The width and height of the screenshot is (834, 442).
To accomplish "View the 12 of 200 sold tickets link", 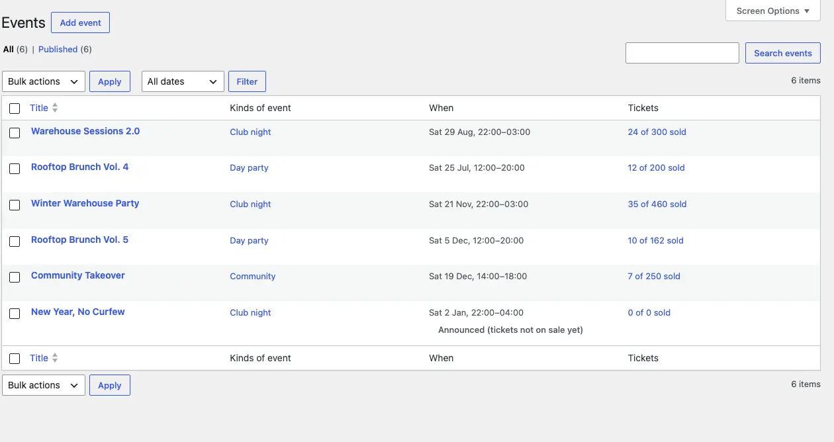I will point(657,167).
